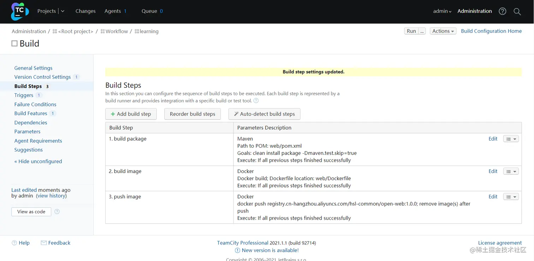This screenshot has height=261, width=534.
Task: Click the Feedback envelope icon
Action: [x=44, y=243]
